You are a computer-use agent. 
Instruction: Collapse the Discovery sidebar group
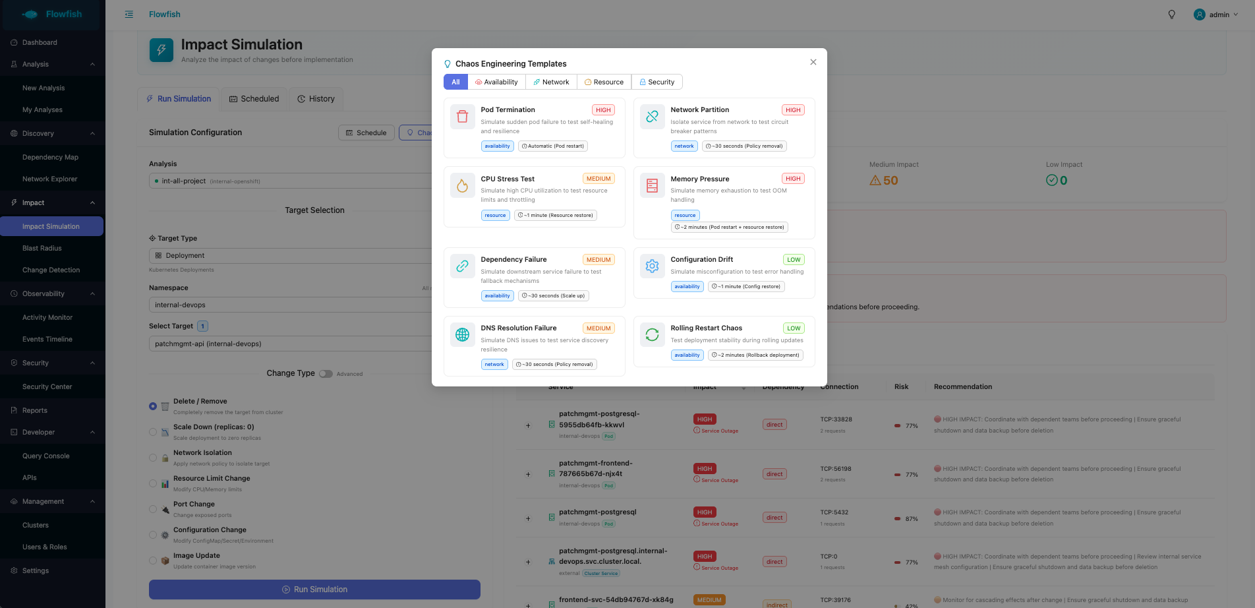point(92,134)
